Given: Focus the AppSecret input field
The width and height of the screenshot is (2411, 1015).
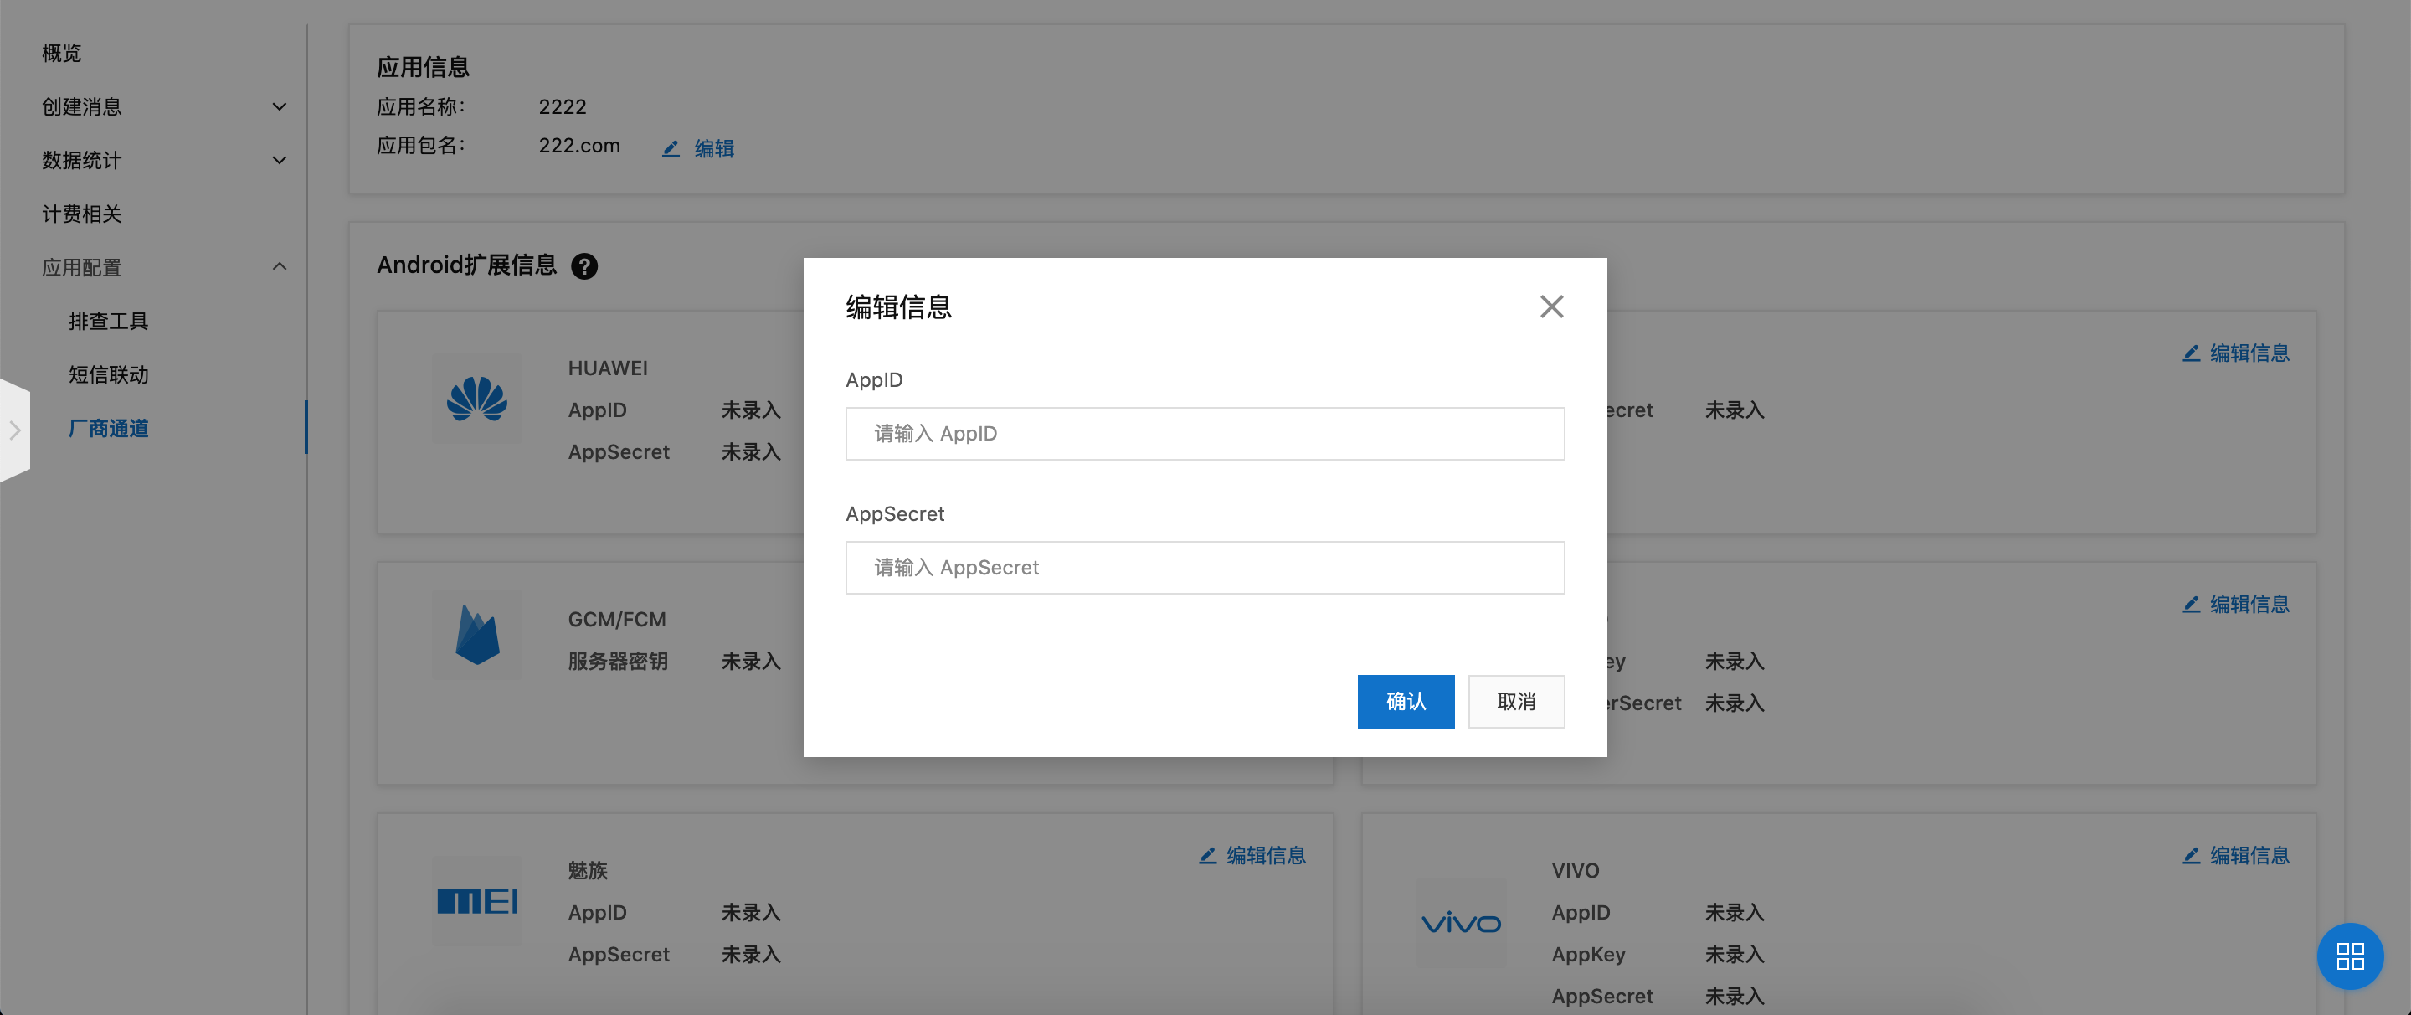Looking at the screenshot, I should (x=1205, y=568).
